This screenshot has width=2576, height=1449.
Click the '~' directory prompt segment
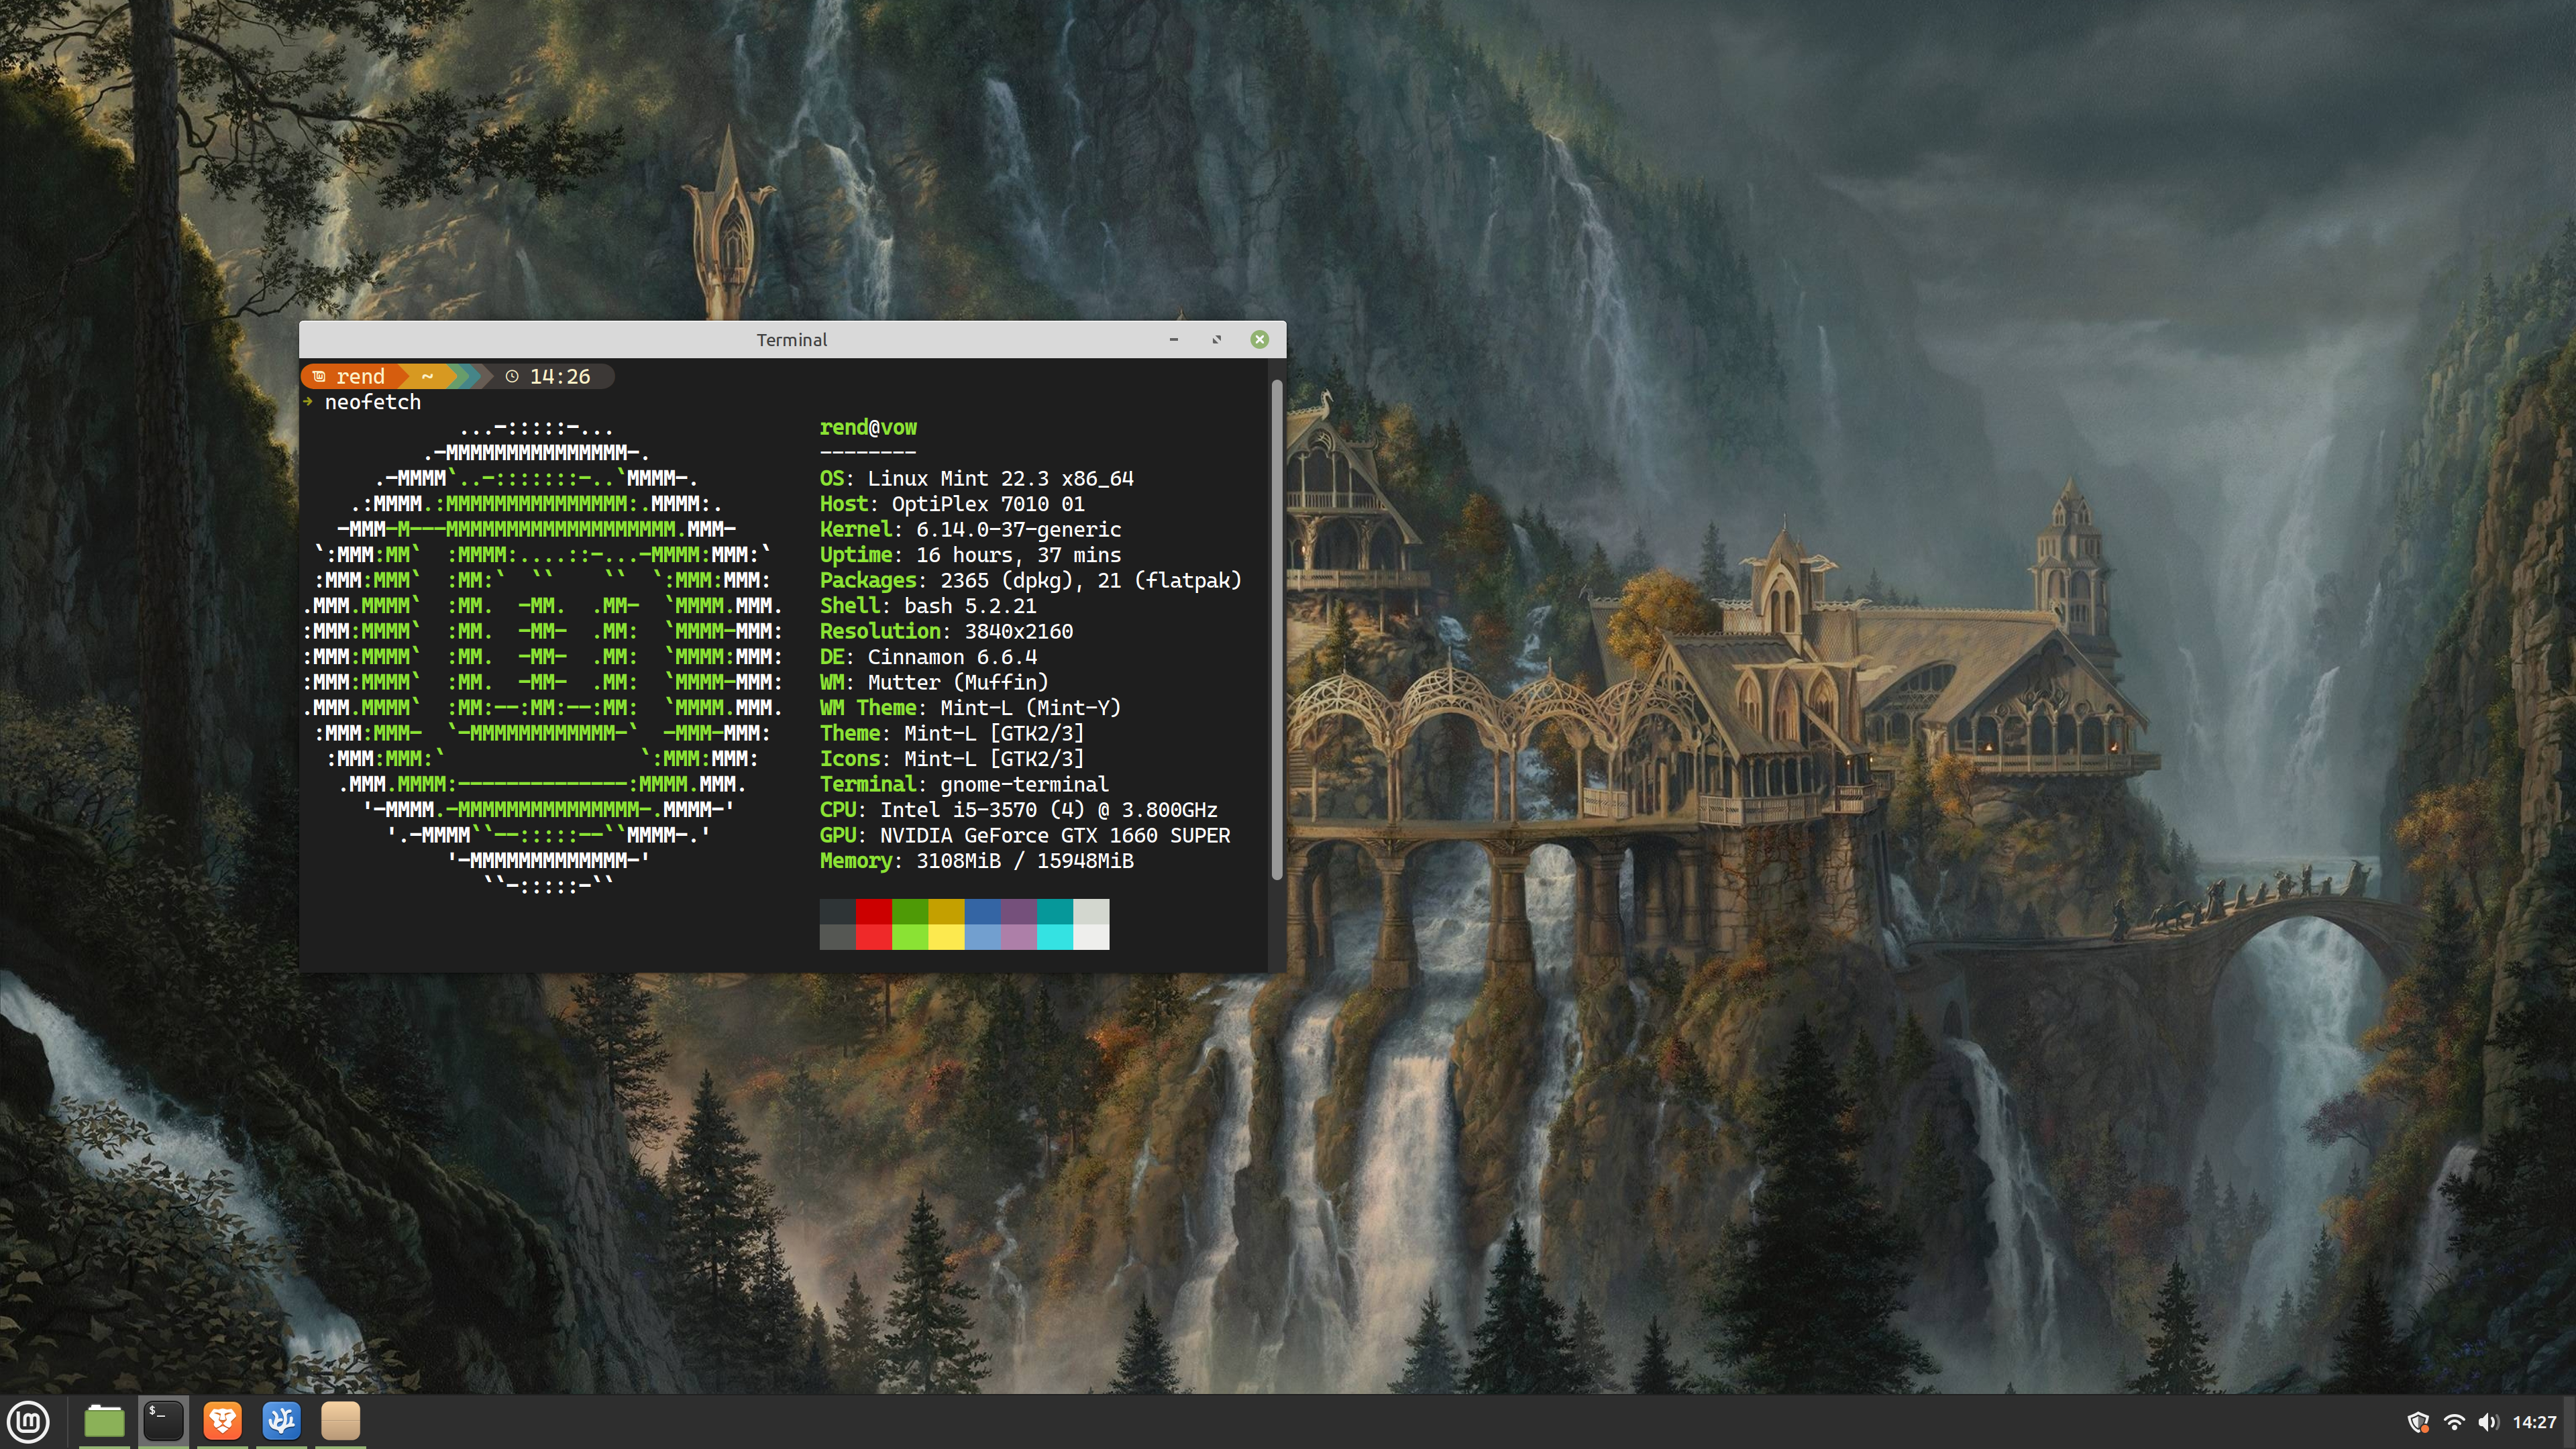pos(427,376)
